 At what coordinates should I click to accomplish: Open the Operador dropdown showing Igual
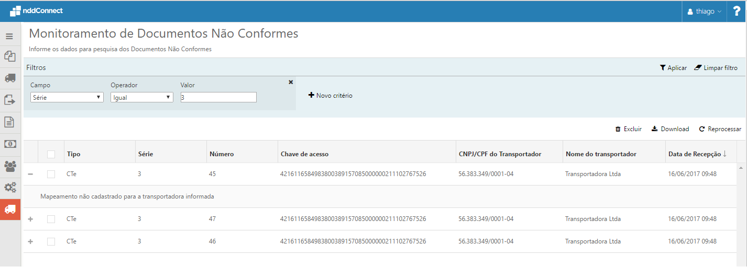[x=141, y=97]
